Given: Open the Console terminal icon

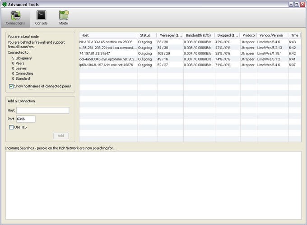Looking at the screenshot, I should 42,15.
